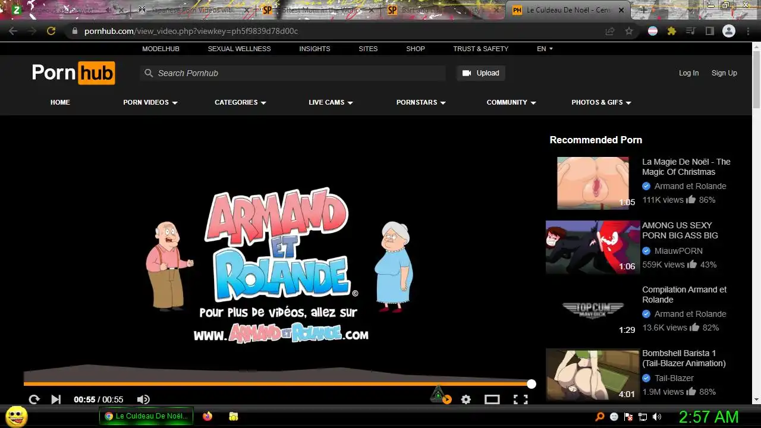761x428 pixels.
Task: Open the INSIGHTS top link
Action: pos(315,49)
